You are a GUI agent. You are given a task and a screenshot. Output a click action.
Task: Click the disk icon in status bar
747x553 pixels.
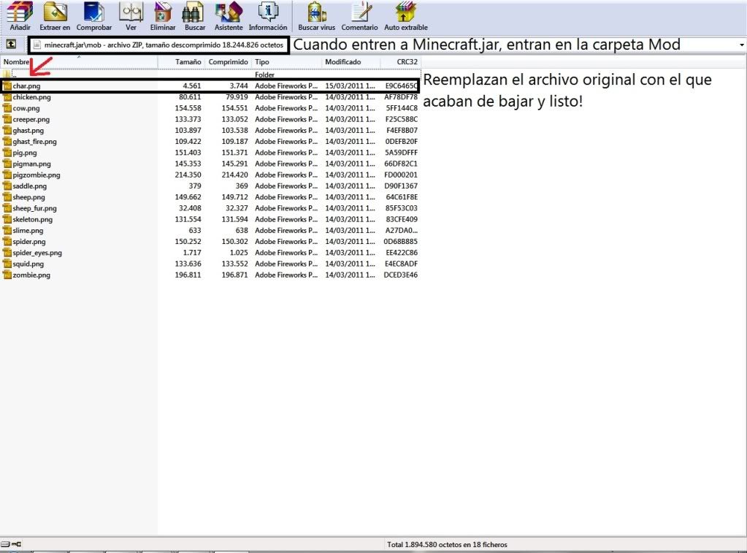5,544
